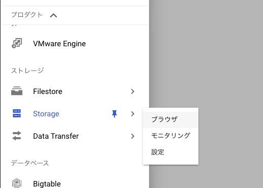Open the Storage product link
This screenshot has height=188, width=263.
pyautogui.click(x=46, y=114)
